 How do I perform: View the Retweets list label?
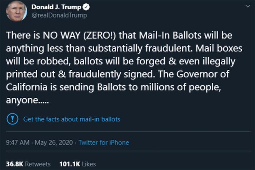pos(38,164)
